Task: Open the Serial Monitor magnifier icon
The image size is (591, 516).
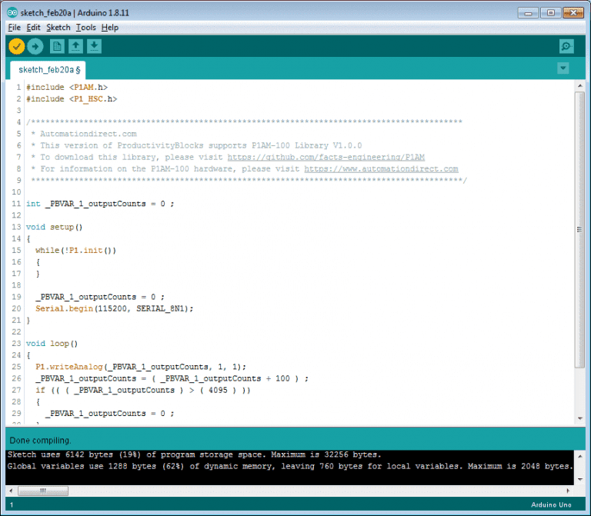Action: pos(566,47)
